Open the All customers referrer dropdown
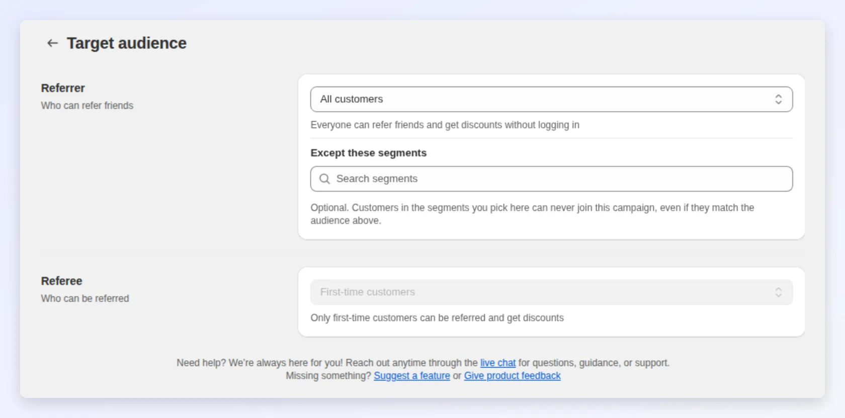Screen dimensions: 845x418 [x=551, y=99]
